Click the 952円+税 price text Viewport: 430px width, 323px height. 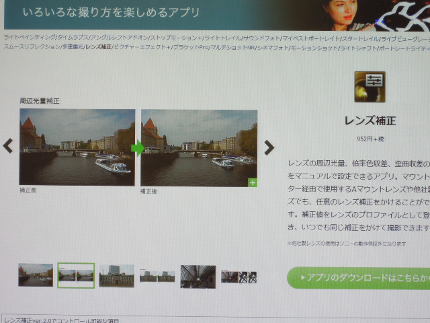tap(370, 139)
